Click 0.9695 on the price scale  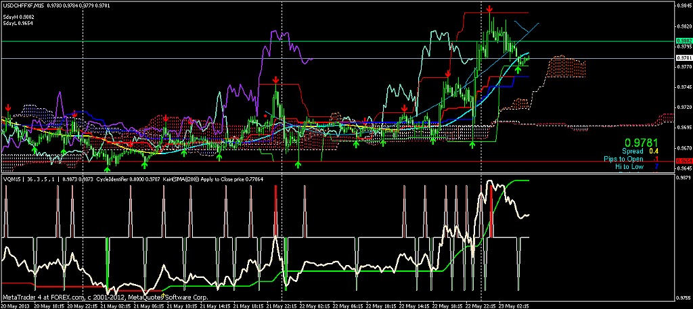coord(684,128)
